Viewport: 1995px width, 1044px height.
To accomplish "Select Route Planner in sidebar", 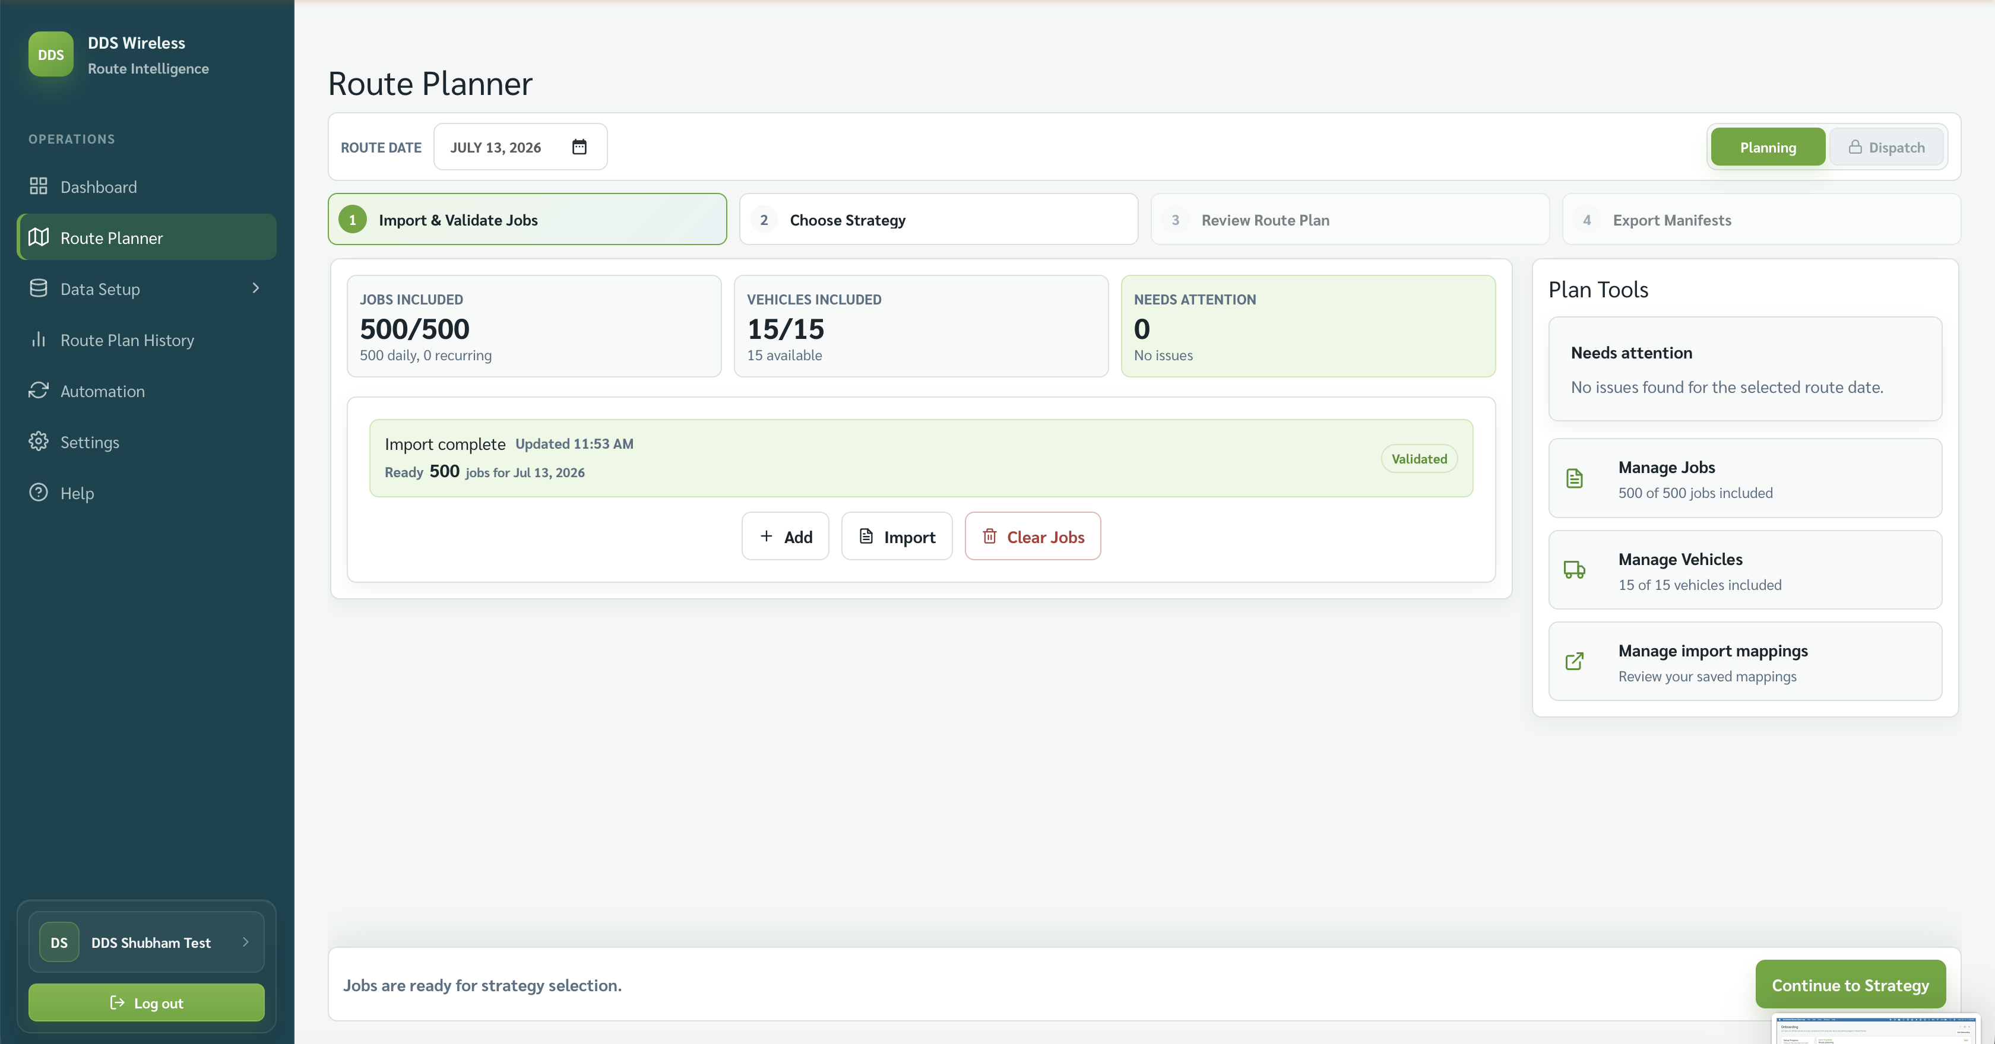I will [147, 237].
